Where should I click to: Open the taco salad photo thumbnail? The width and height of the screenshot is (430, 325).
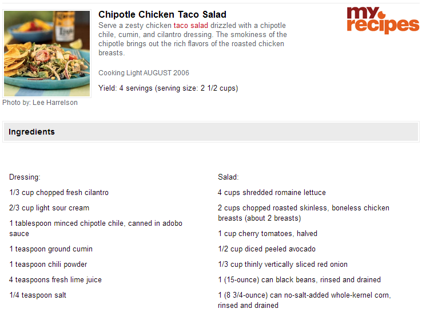coord(47,54)
